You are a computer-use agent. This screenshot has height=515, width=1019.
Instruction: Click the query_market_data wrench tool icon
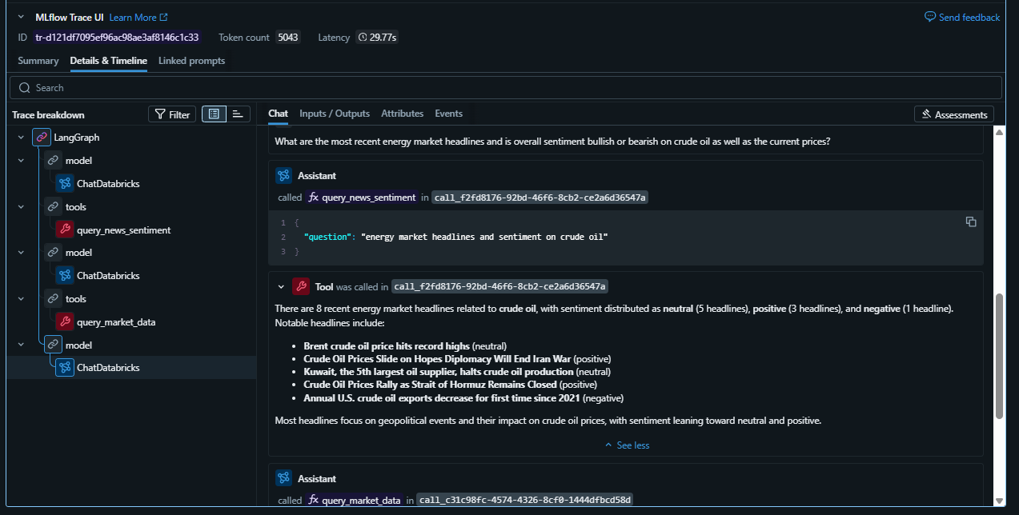(65, 322)
